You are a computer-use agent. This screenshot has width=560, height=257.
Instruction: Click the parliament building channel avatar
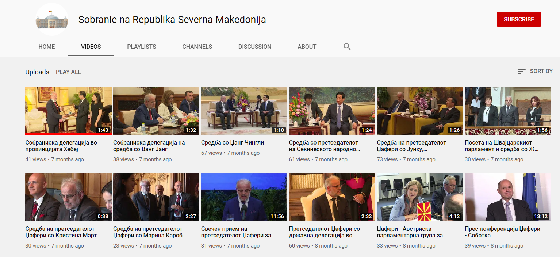coord(52,19)
